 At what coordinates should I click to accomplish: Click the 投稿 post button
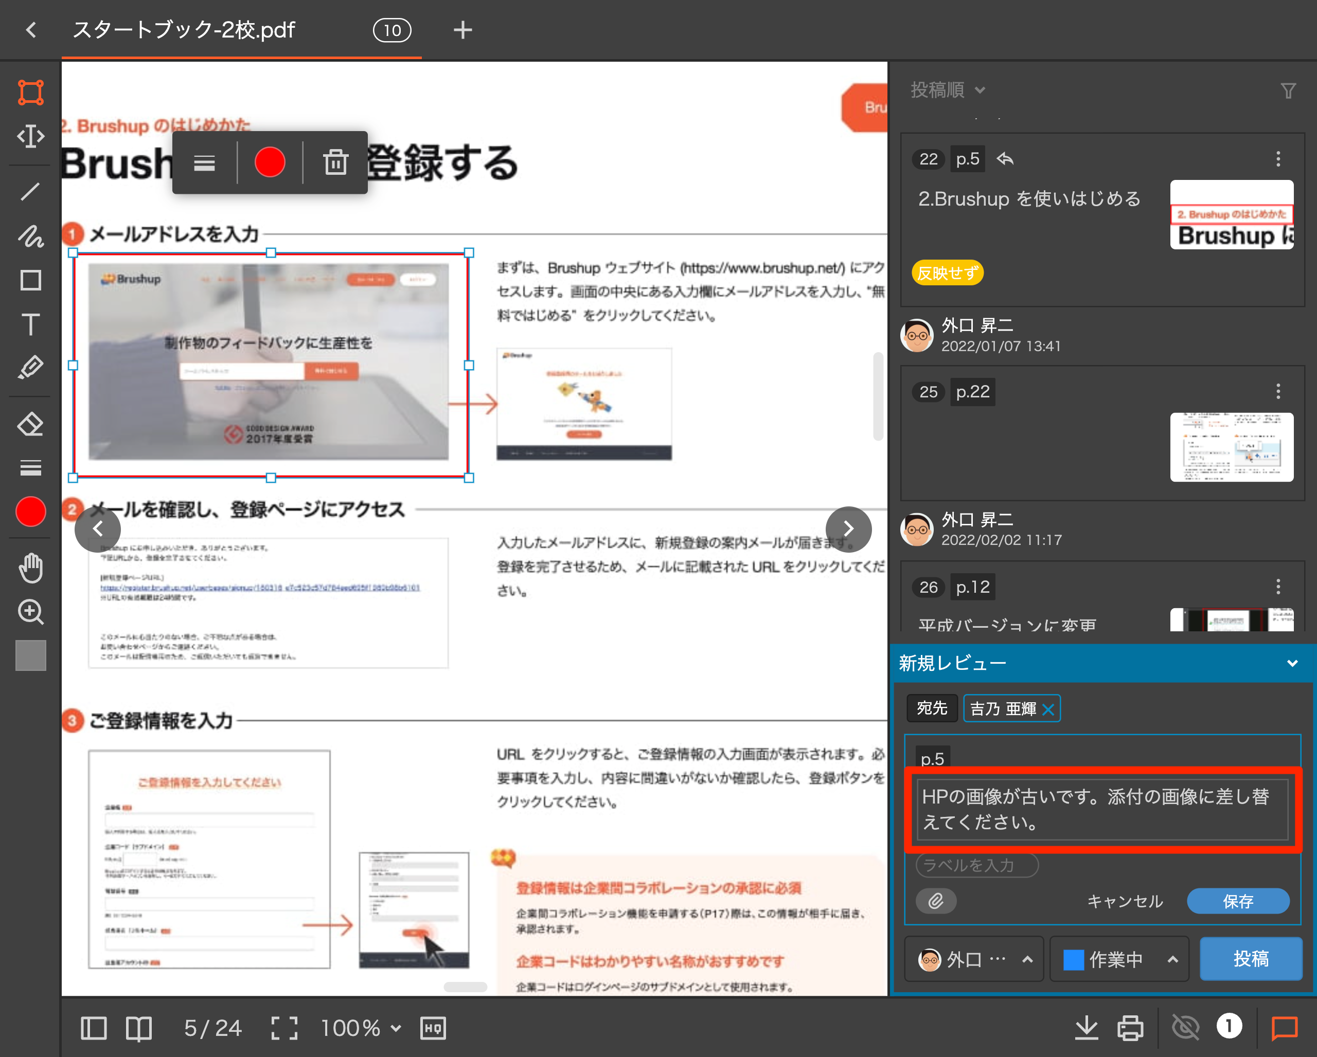click(1251, 959)
